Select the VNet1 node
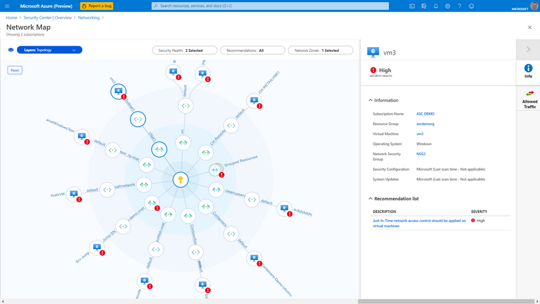Screen dimensions: 540x304 click(x=159, y=149)
